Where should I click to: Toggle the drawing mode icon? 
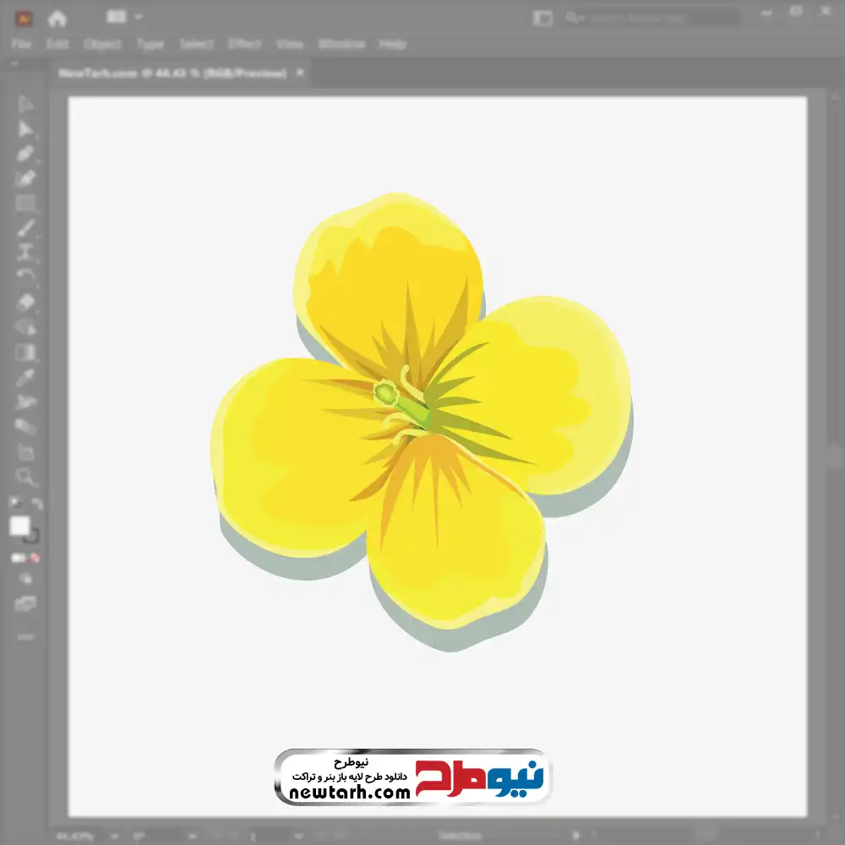[25, 579]
